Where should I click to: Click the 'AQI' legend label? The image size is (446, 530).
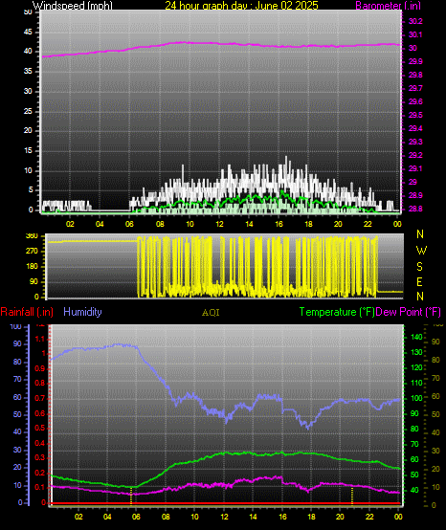tap(211, 313)
